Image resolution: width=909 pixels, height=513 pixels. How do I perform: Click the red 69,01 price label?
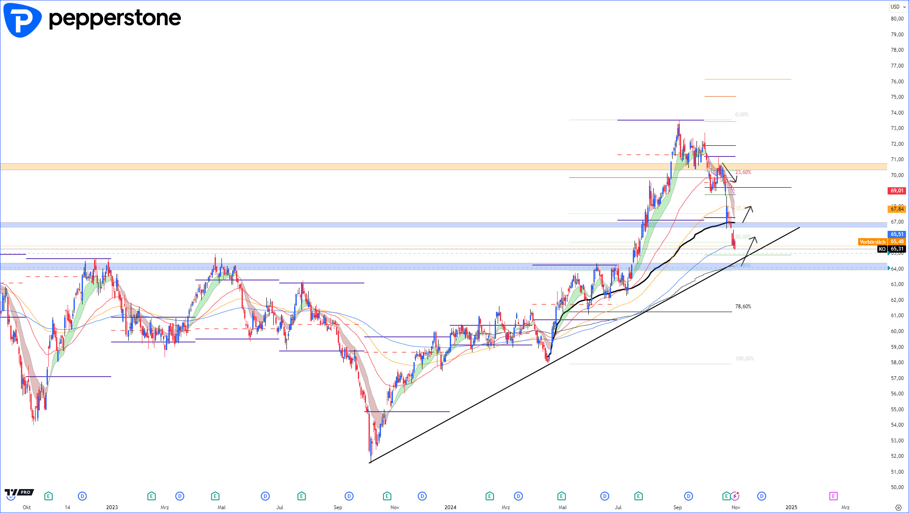tap(897, 191)
